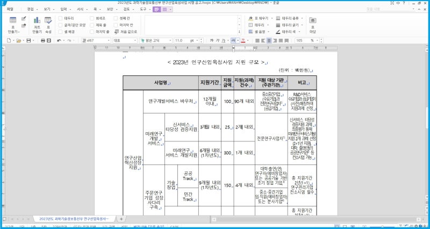
Task: Toggle italic 가 formatting button
Action: pyautogui.click(x=218, y=41)
